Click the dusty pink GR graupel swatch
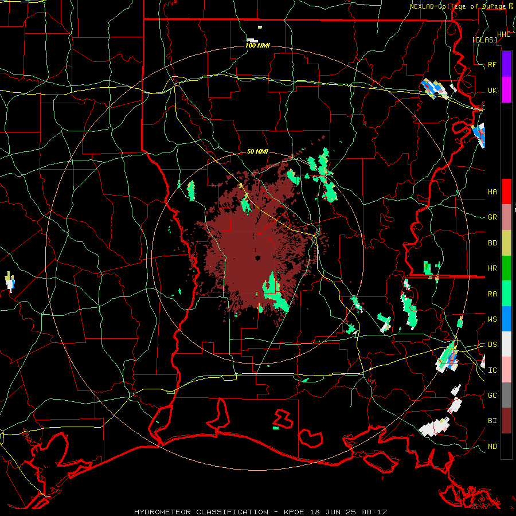This screenshot has width=516, height=516. point(506,217)
